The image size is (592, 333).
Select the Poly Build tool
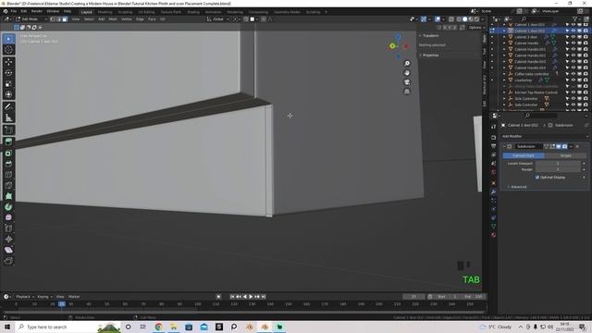[x=8, y=196]
